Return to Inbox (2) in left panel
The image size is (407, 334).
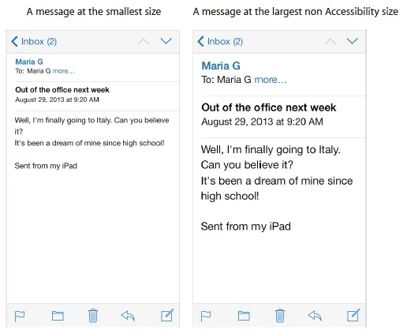pyautogui.click(x=34, y=41)
